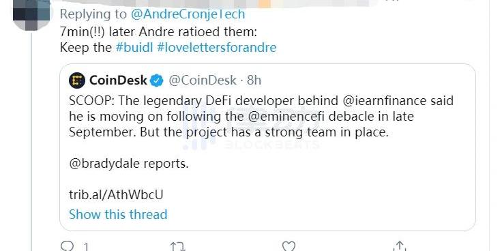Open the #buidl hashtag
This screenshot has height=251, width=502.
[134, 48]
